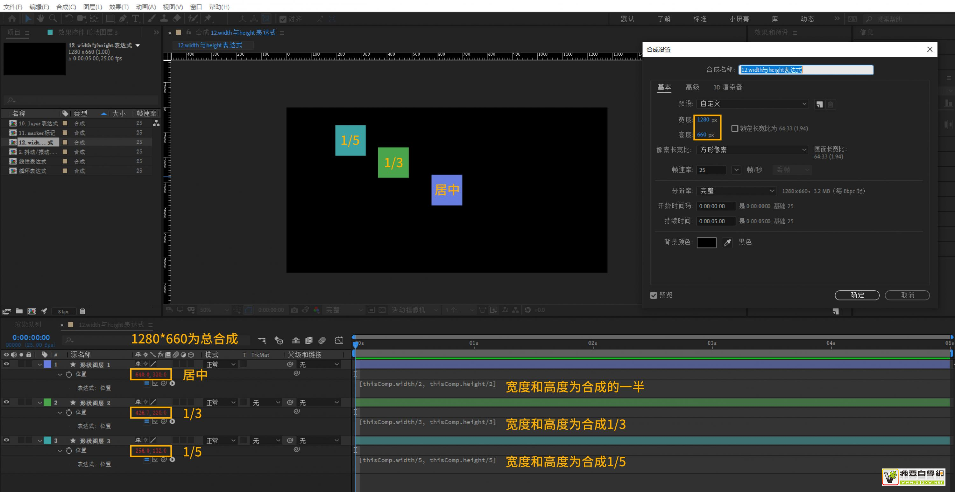955x492 pixels.
Task: Click the eyedropper next to background color
Action: (727, 243)
